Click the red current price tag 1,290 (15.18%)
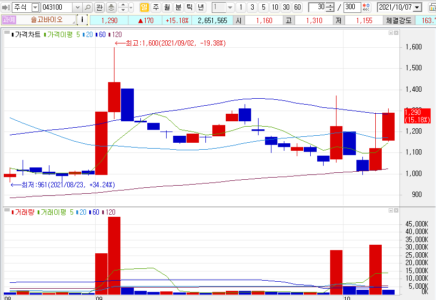The height and width of the screenshot is (300, 436). 417,116
